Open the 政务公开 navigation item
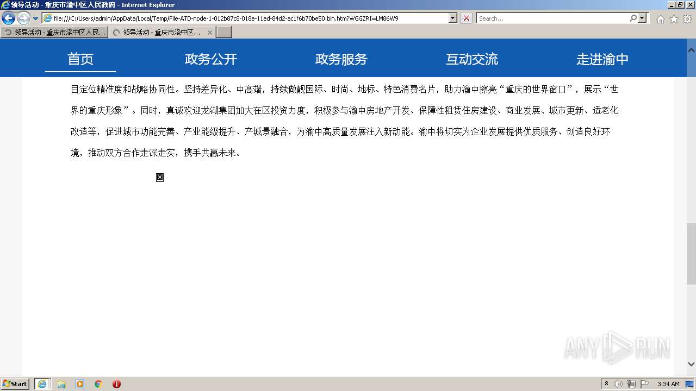This screenshot has width=696, height=391. (x=211, y=59)
